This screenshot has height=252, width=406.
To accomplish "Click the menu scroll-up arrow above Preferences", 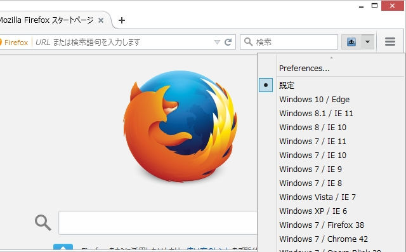I will point(331,58).
